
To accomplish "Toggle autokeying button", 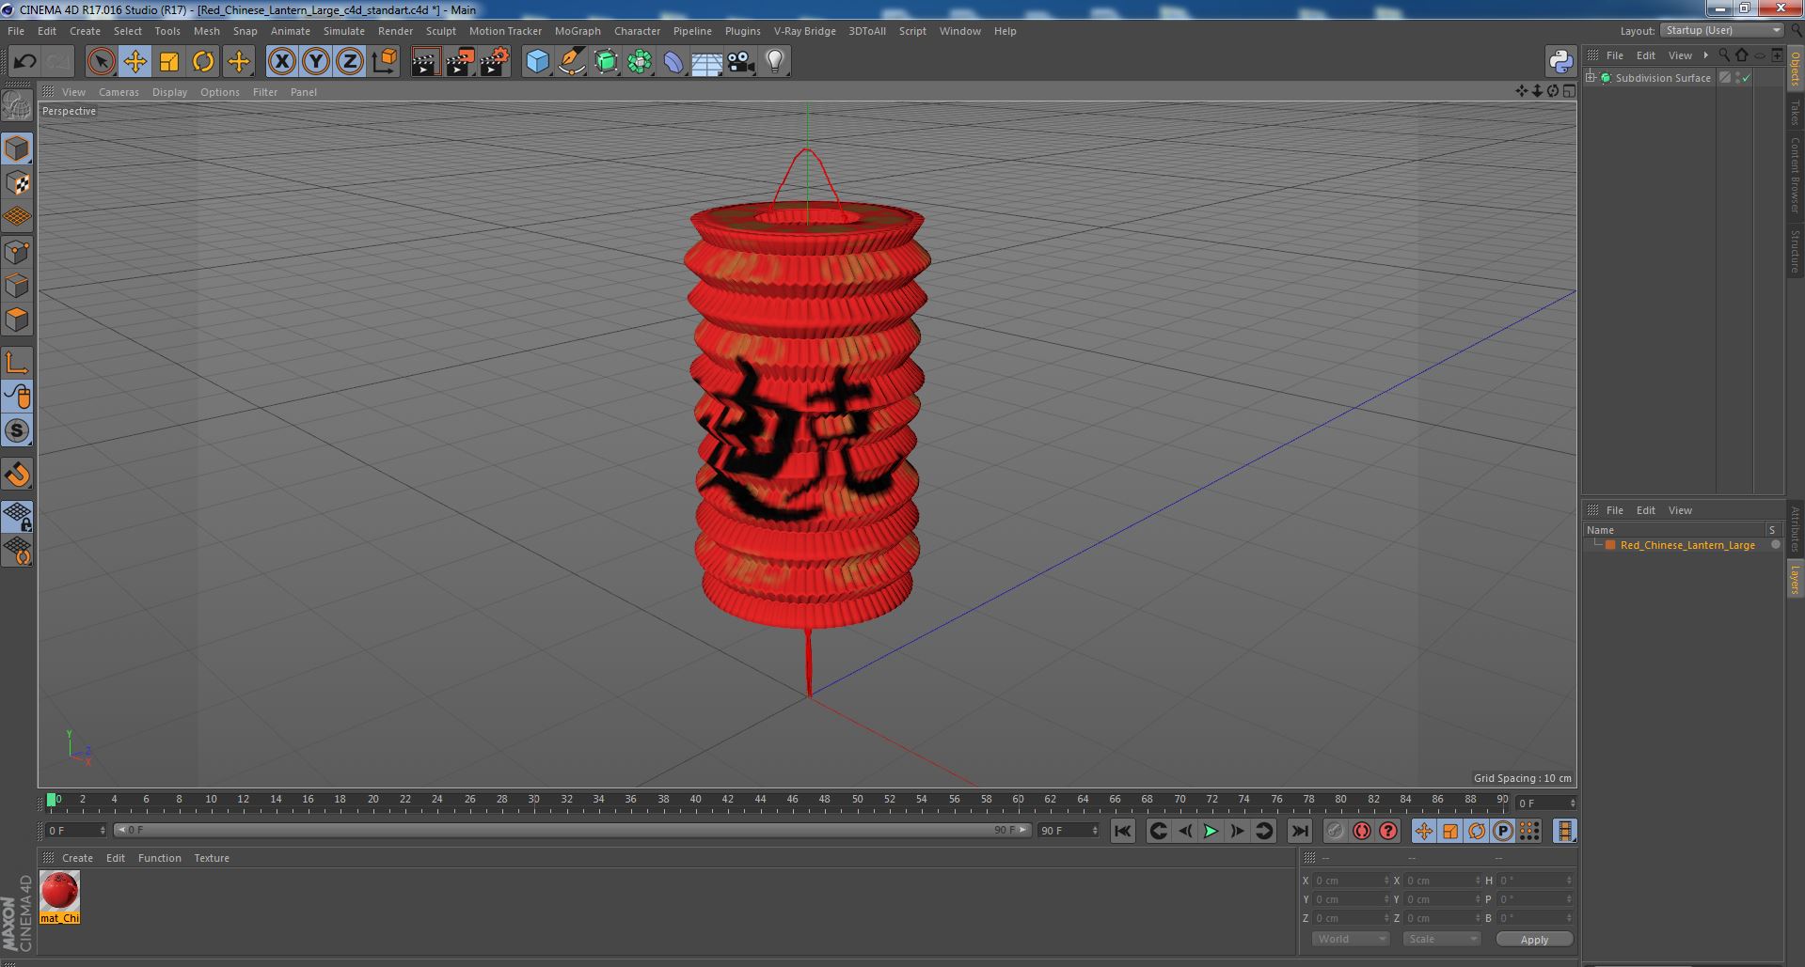I will 1361,831.
